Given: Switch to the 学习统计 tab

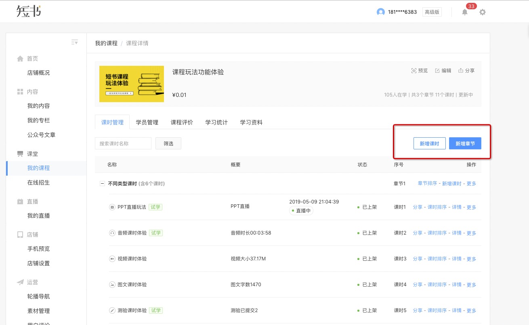Looking at the screenshot, I should tap(216, 122).
